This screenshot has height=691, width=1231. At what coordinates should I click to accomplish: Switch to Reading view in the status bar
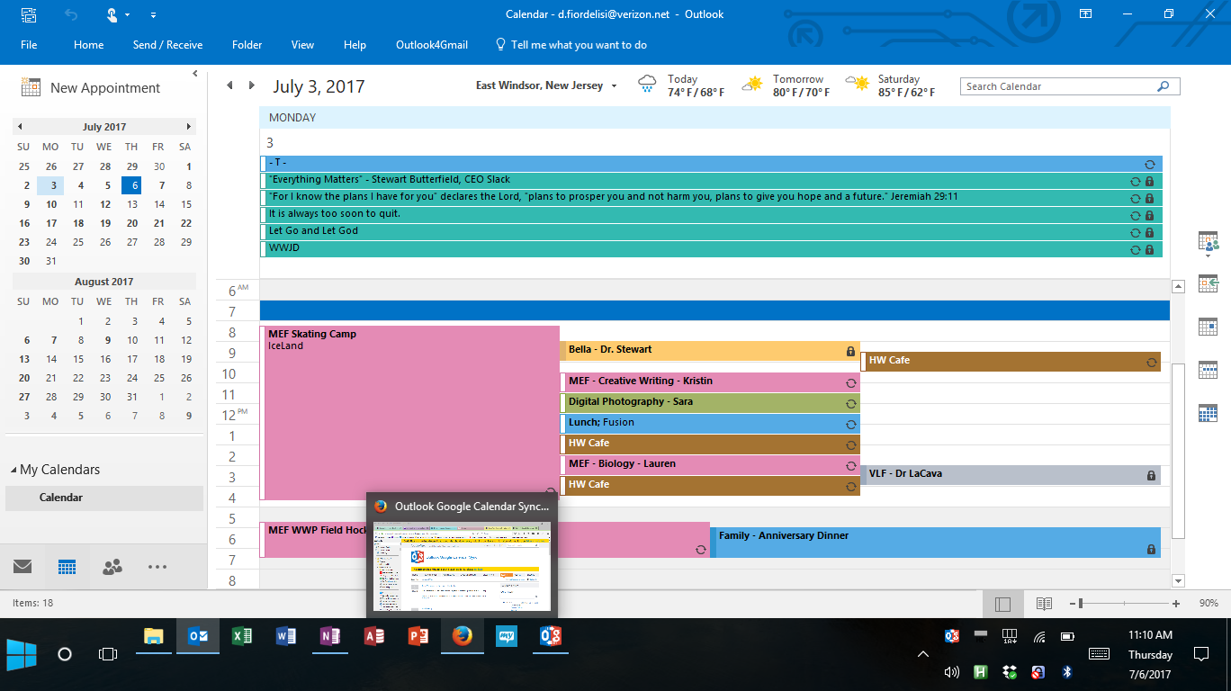[1043, 602]
